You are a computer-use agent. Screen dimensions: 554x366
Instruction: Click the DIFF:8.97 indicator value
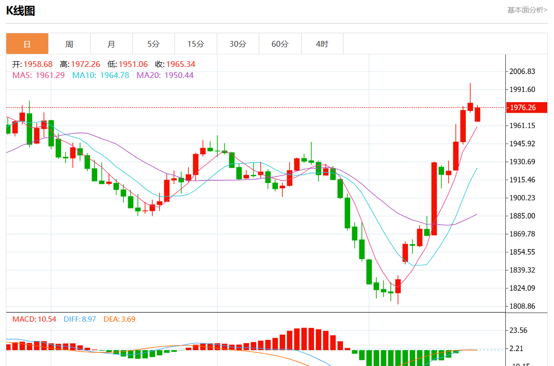80,319
